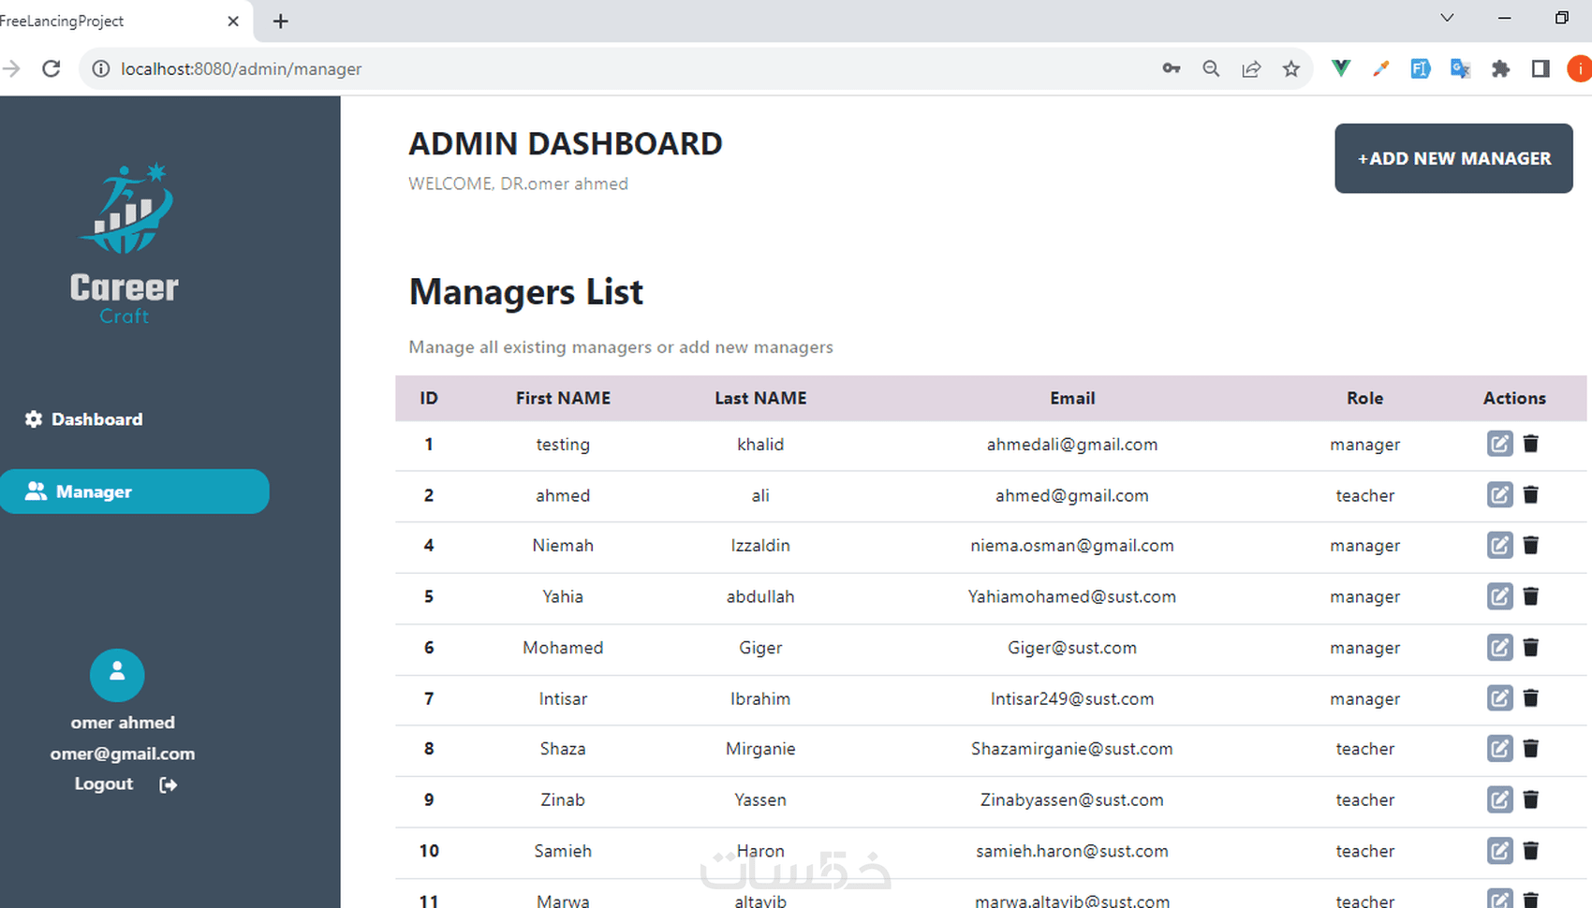
Task: Click inside the address bar
Action: point(562,68)
